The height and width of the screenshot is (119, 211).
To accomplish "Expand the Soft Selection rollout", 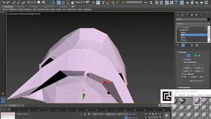I will click(177, 88).
